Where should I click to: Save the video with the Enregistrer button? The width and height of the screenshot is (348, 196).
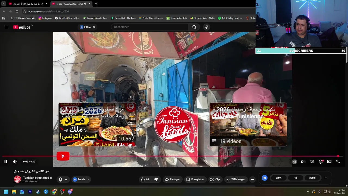click(195, 179)
